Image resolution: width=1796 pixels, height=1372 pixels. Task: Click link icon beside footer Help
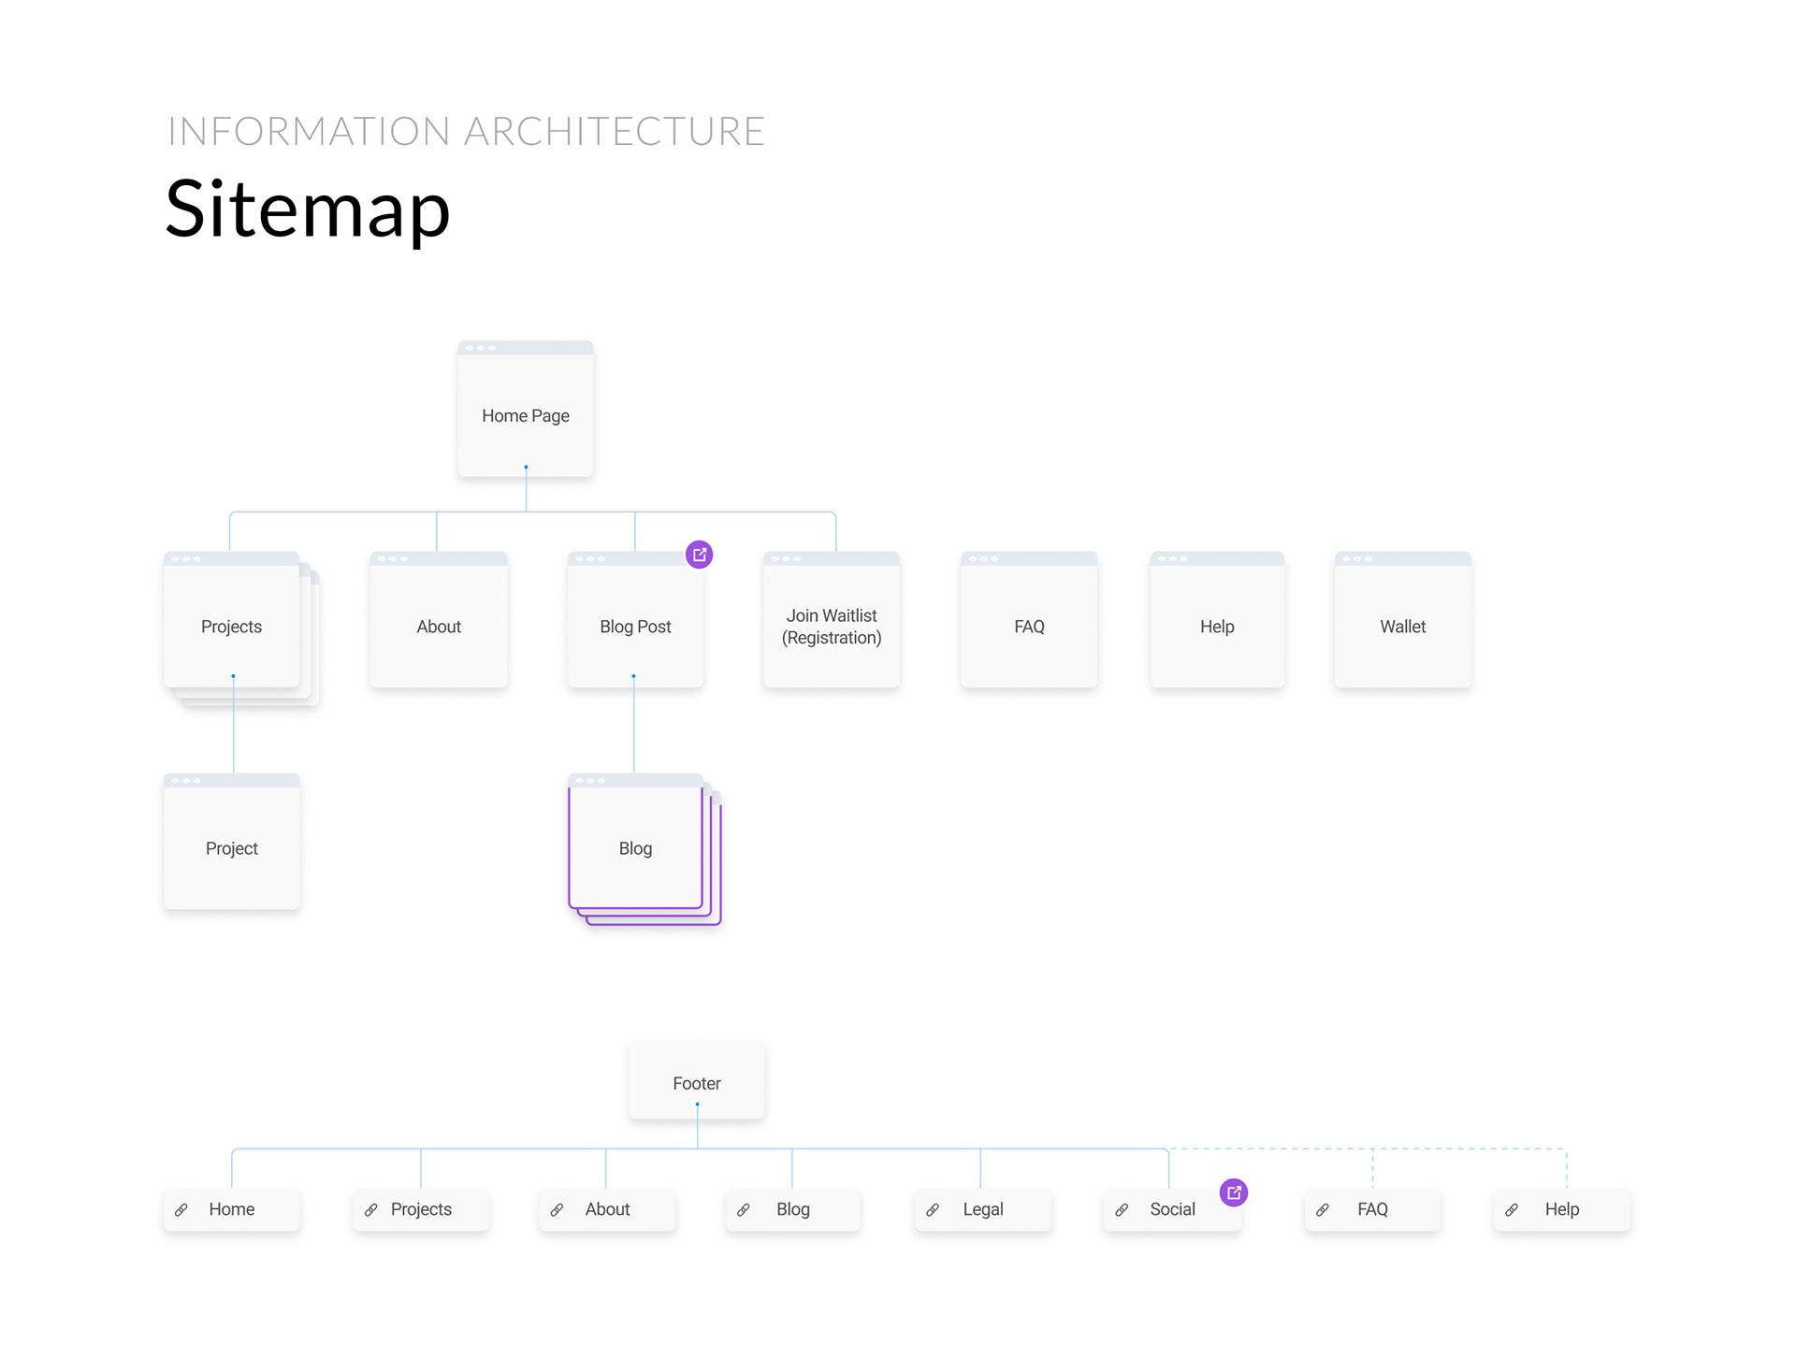pyautogui.click(x=1512, y=1209)
